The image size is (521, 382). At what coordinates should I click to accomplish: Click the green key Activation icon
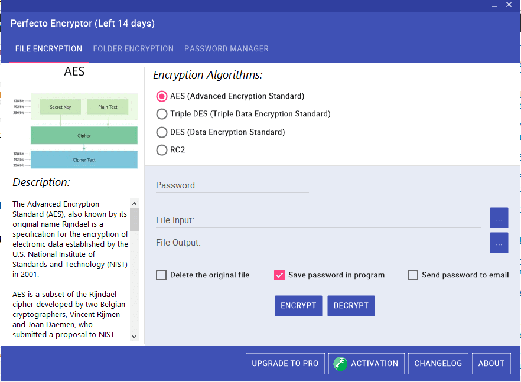(340, 363)
